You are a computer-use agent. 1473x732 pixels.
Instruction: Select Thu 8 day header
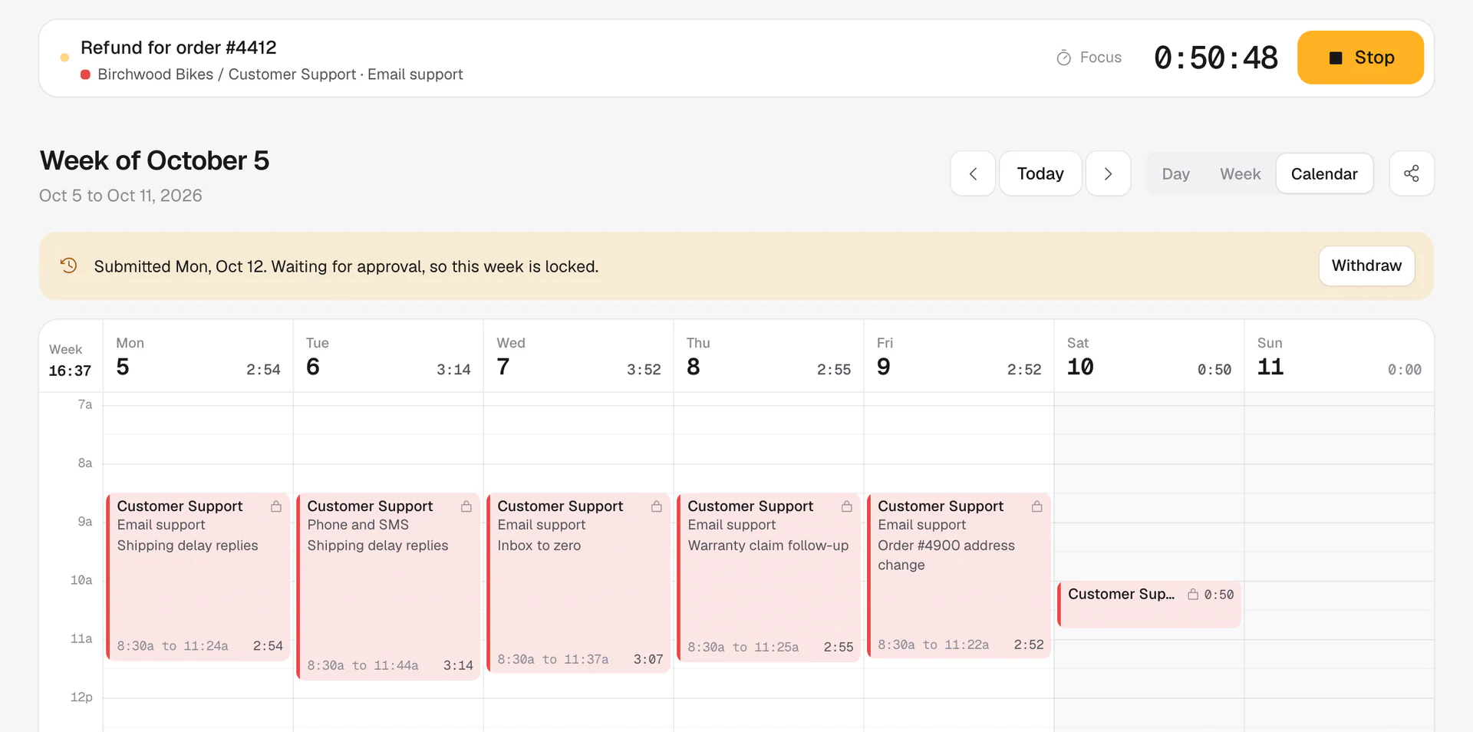(x=769, y=357)
